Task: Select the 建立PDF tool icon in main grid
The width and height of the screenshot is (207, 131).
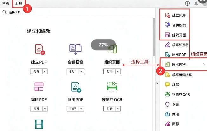Action: click(40, 50)
